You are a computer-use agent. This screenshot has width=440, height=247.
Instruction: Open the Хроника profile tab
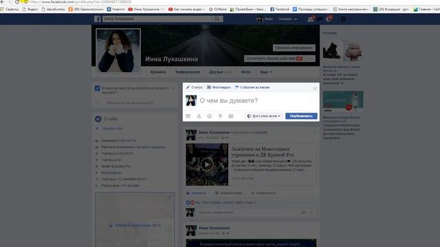pyautogui.click(x=158, y=72)
